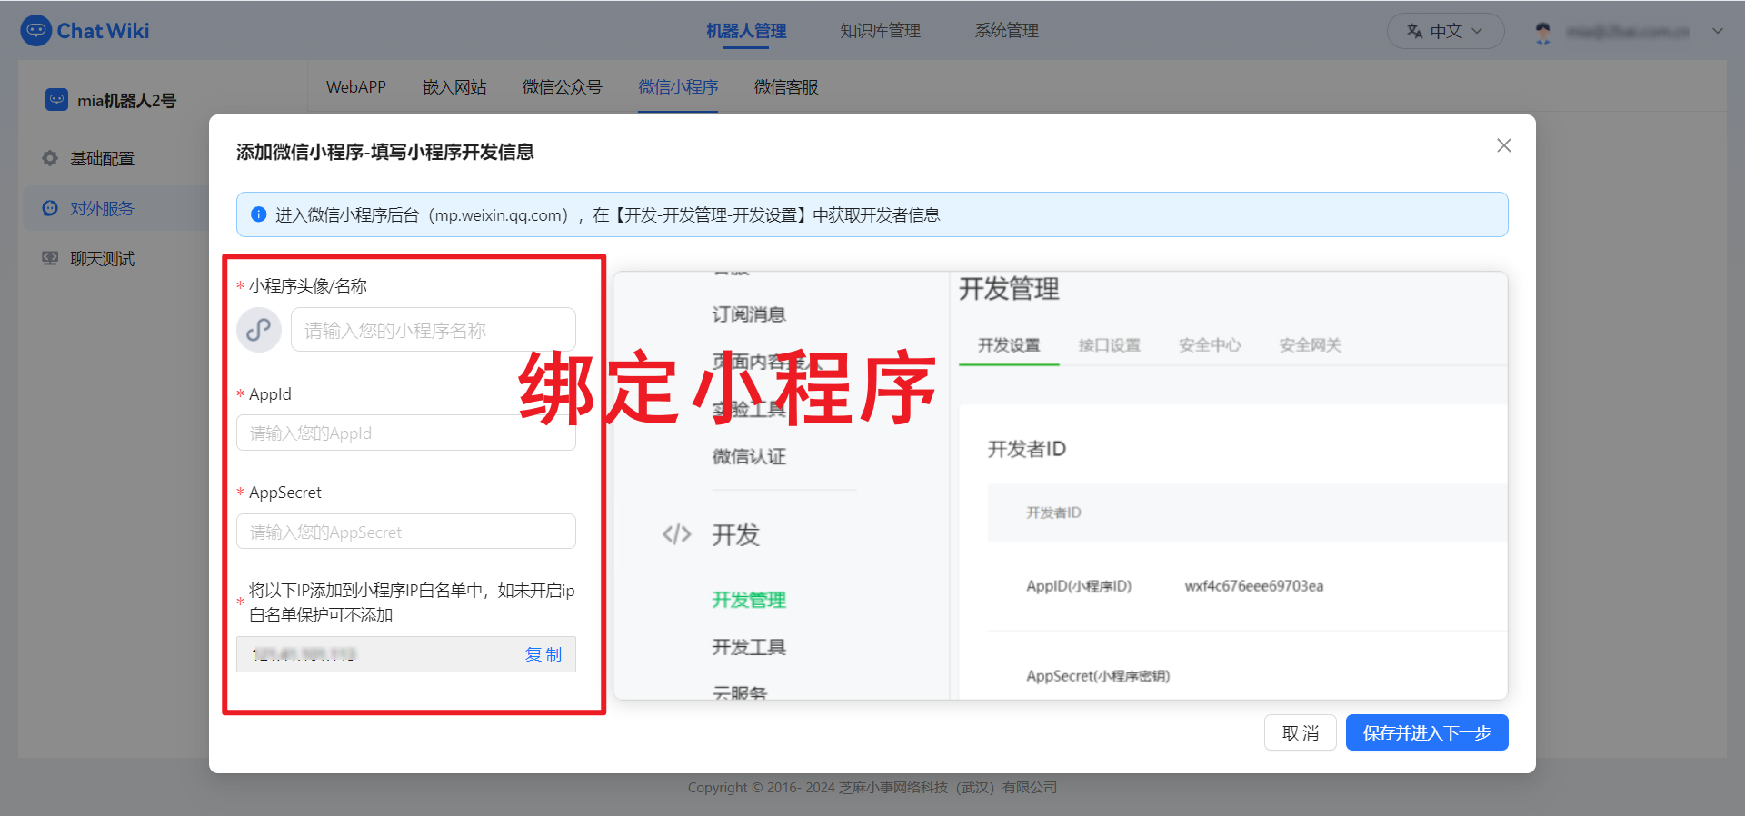Switch to the 微信小程序 tab

pos(678,87)
